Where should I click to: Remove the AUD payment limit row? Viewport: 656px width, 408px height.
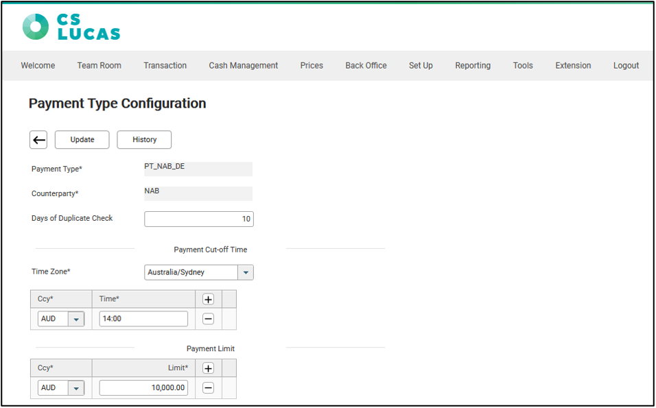point(209,388)
